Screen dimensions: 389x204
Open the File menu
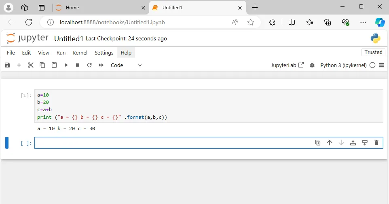click(x=11, y=53)
